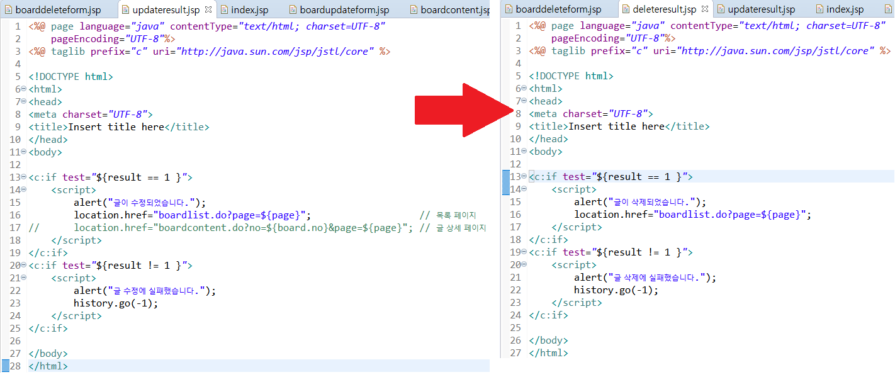
Task: Click pageEncoding="UTF-8" line in updateresult.jsp editor
Action: [113, 38]
